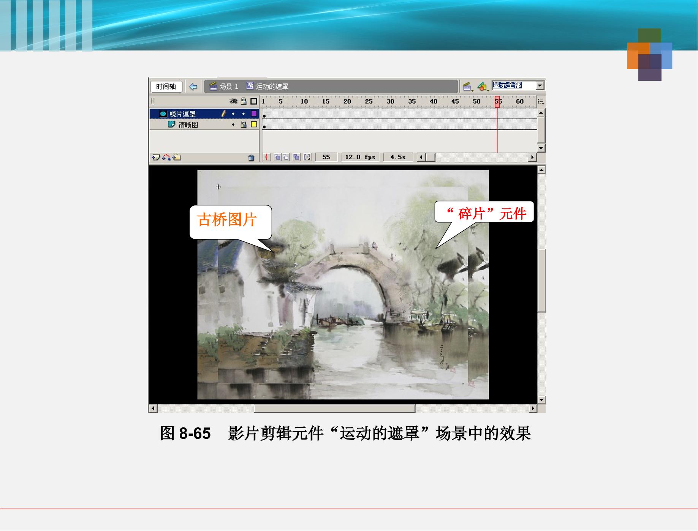Screen dimensions: 698x531
Task: Click the 镜片遮罩 mask layer icon
Action: click(x=163, y=114)
